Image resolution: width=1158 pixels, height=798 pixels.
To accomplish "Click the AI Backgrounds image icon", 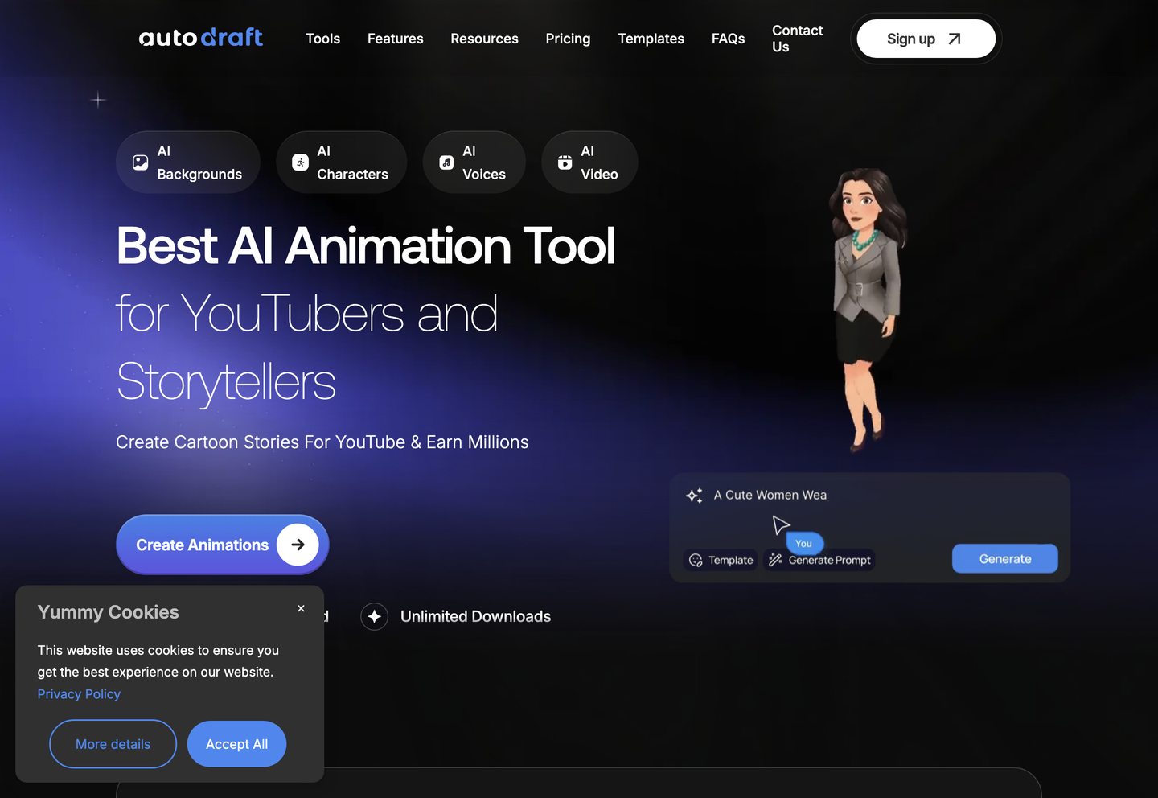I will tap(140, 162).
